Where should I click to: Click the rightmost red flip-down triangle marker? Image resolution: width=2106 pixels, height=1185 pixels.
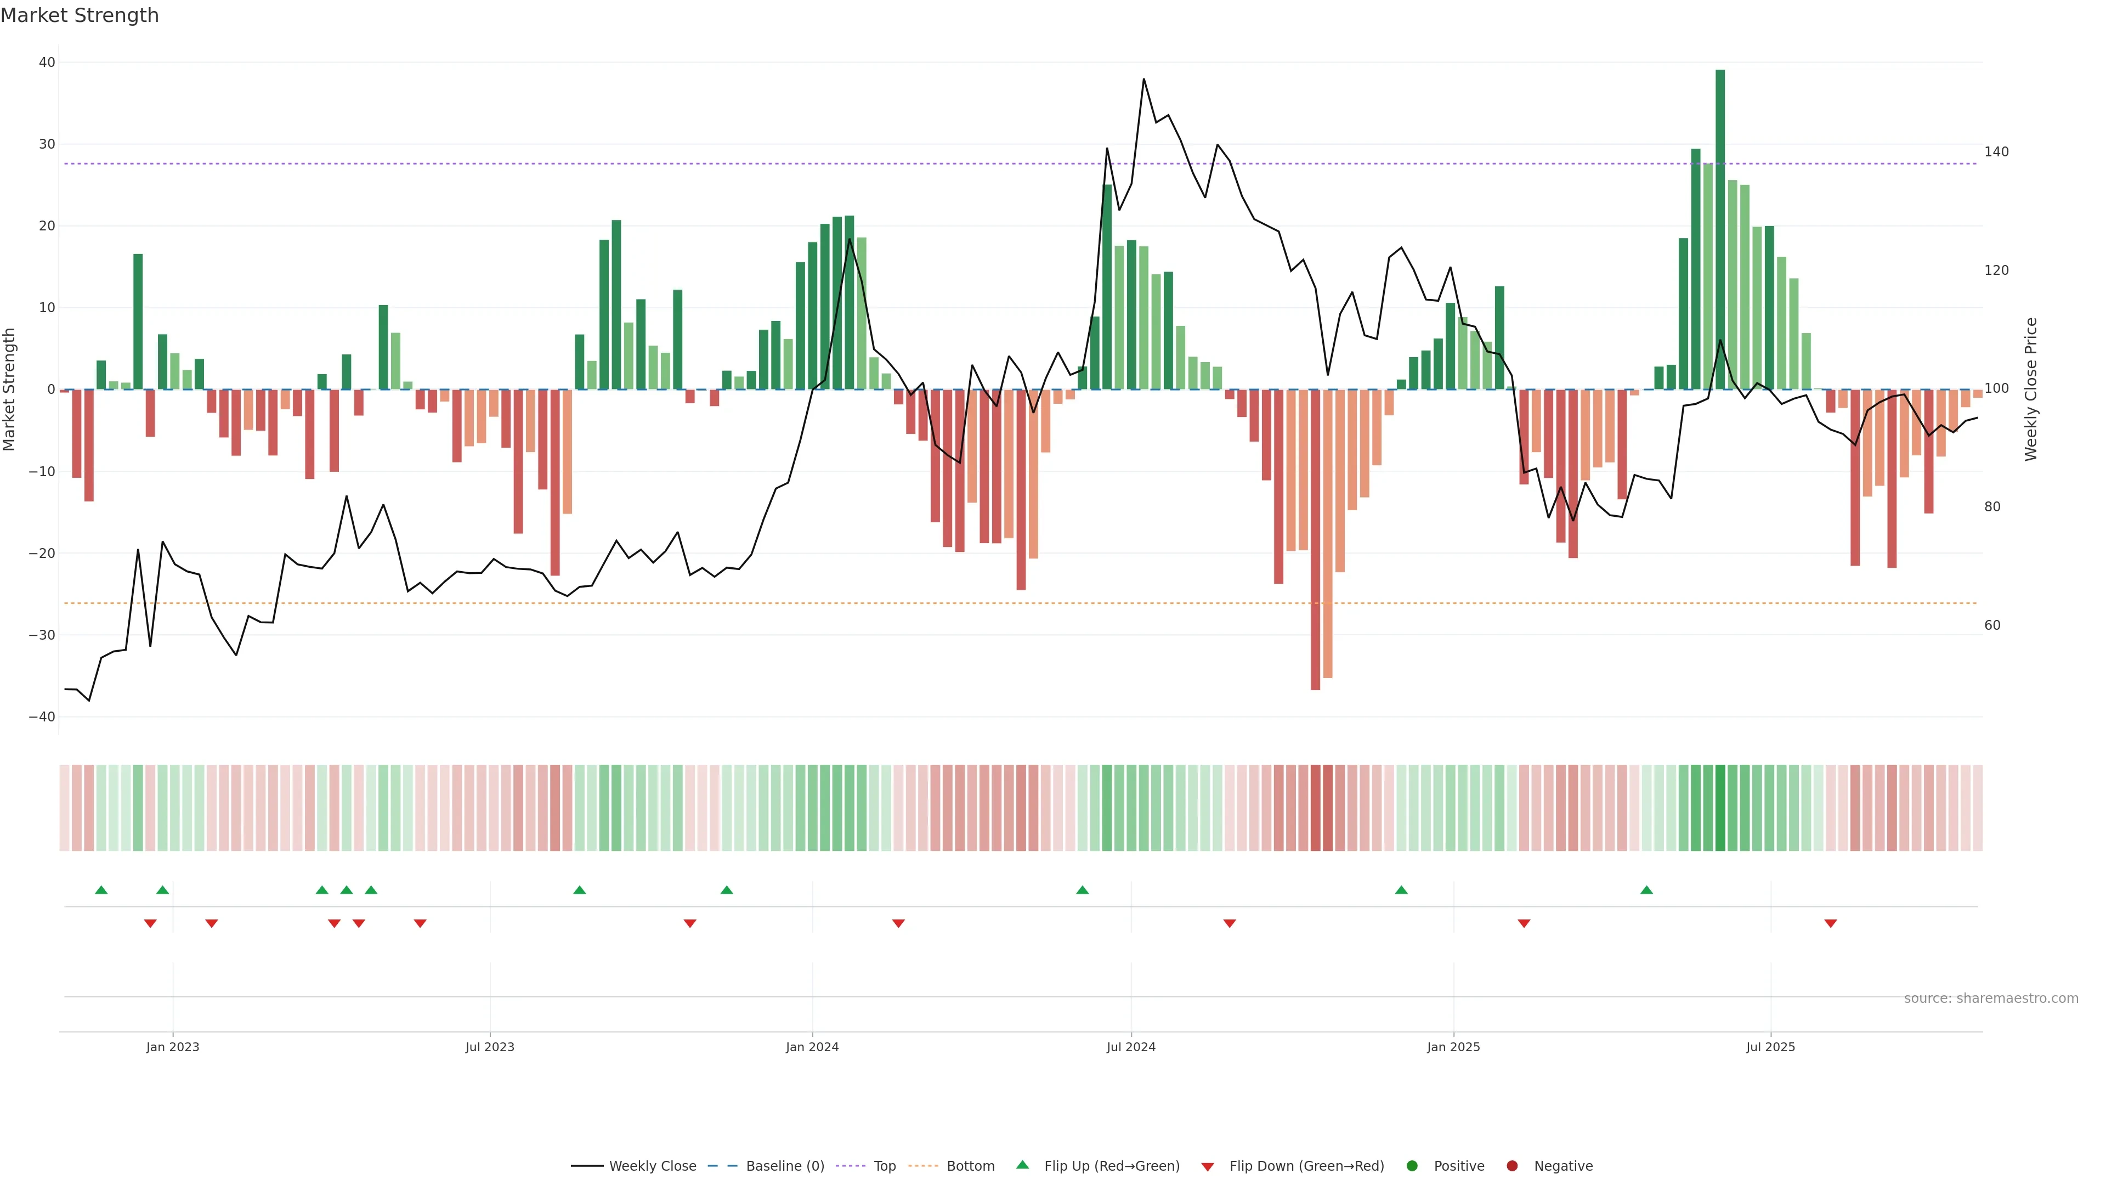pos(1831,923)
